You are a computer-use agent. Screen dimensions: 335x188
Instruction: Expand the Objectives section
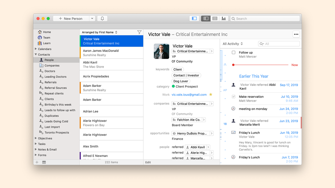[36, 138]
